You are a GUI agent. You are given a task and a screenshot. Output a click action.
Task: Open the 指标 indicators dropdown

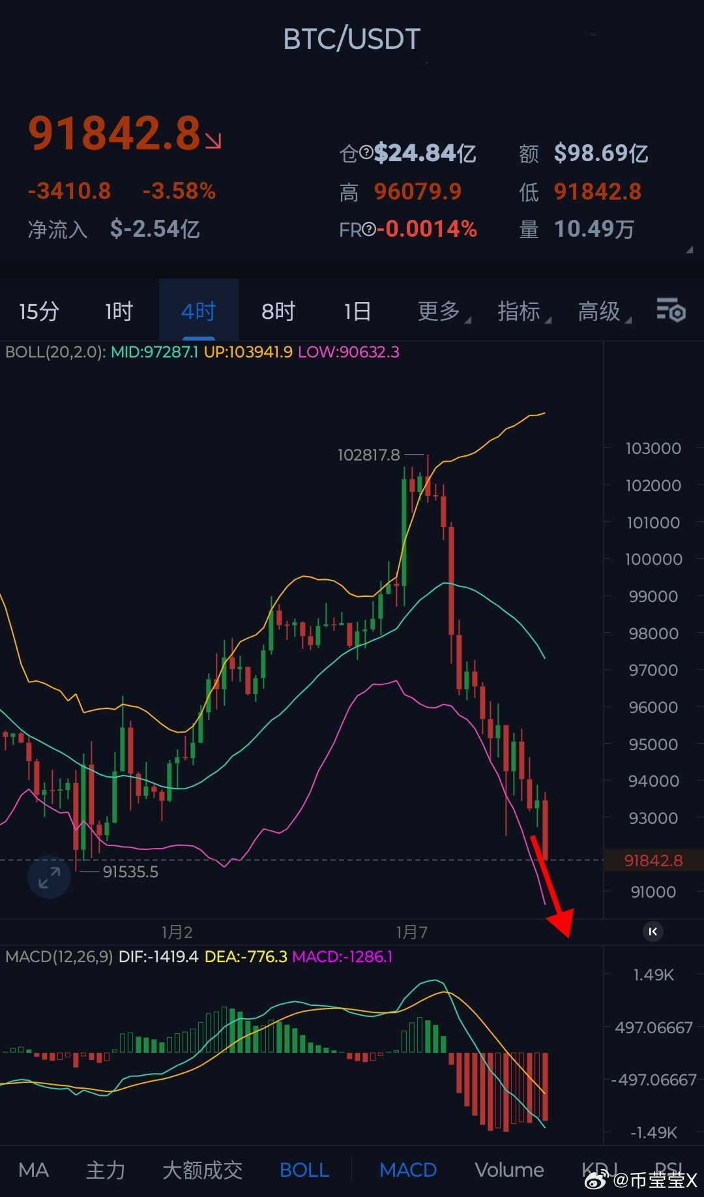pos(524,311)
